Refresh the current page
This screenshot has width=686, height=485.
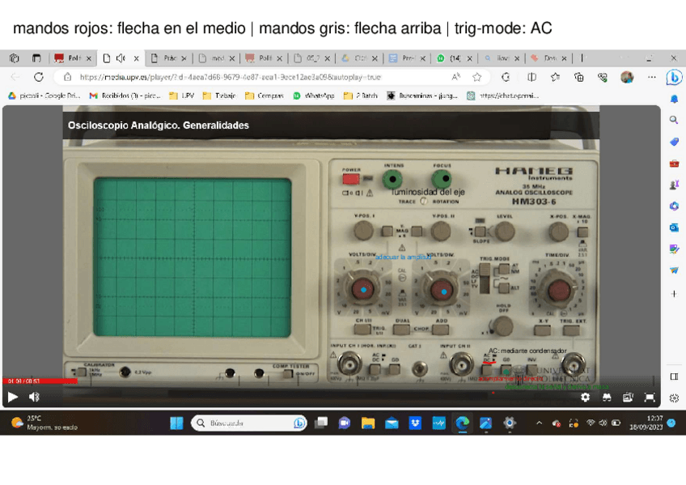coord(39,77)
